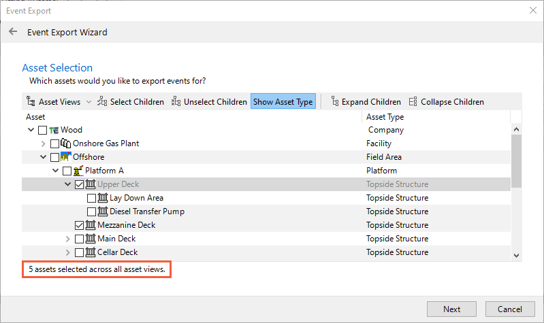Click the Expand Children icon
544x323 pixels.
(335, 101)
